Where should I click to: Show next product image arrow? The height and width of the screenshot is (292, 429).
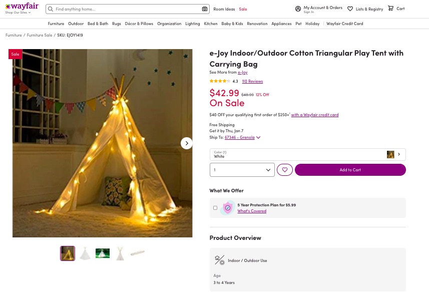187,143
